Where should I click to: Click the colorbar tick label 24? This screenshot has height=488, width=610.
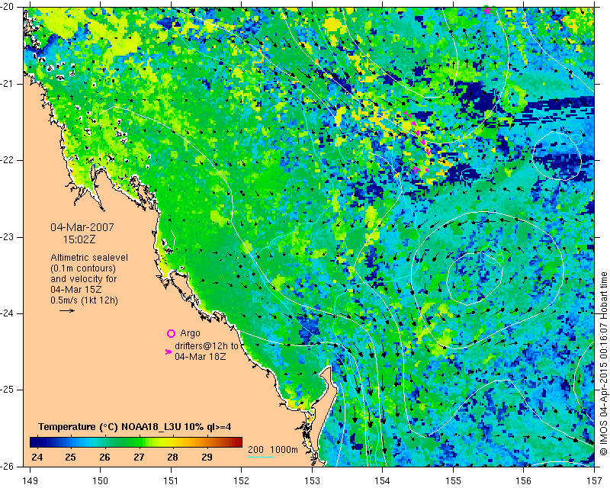37,457
